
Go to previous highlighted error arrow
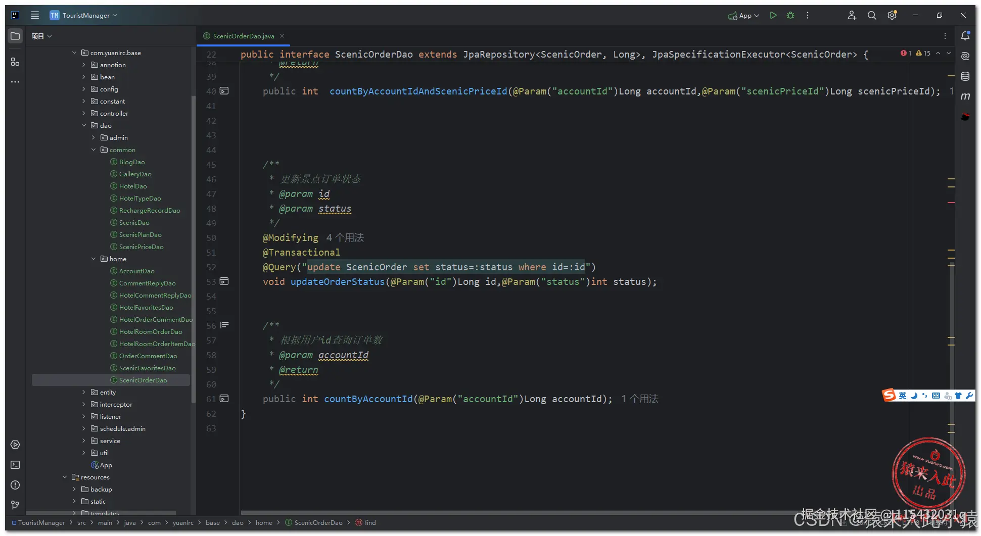938,53
